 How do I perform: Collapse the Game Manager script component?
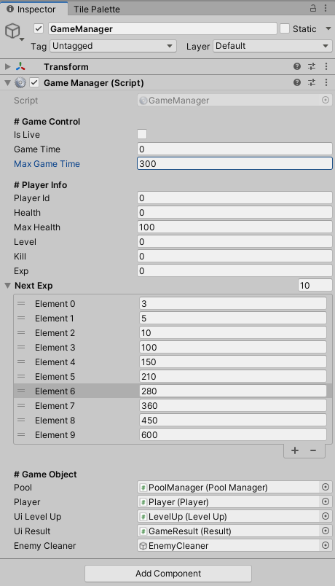[7, 82]
